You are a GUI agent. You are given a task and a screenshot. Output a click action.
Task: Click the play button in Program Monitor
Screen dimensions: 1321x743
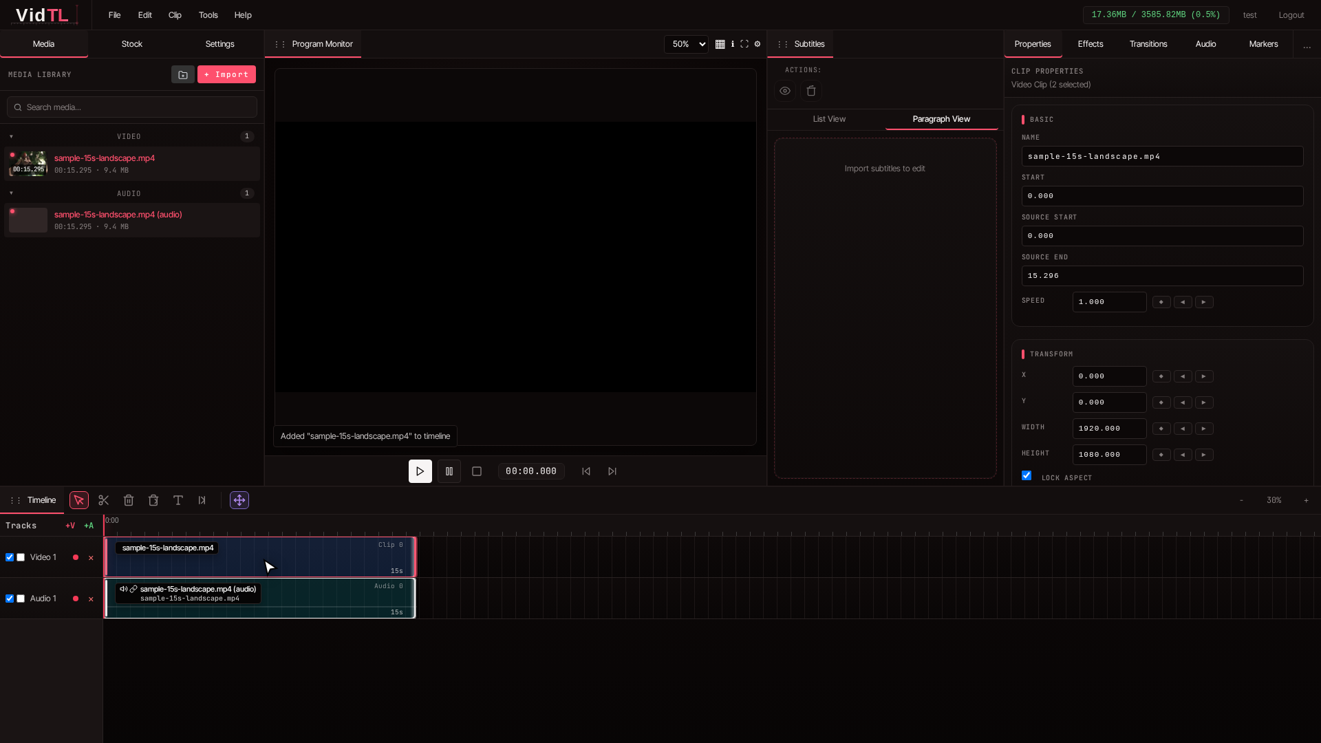click(420, 471)
